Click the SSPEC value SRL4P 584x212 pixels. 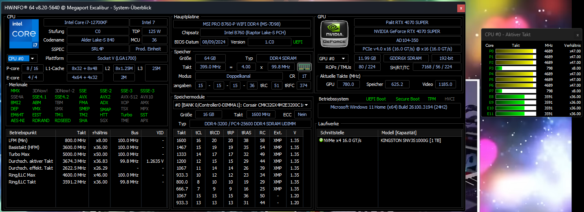point(97,49)
